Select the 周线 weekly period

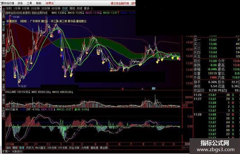[x=72, y=8]
